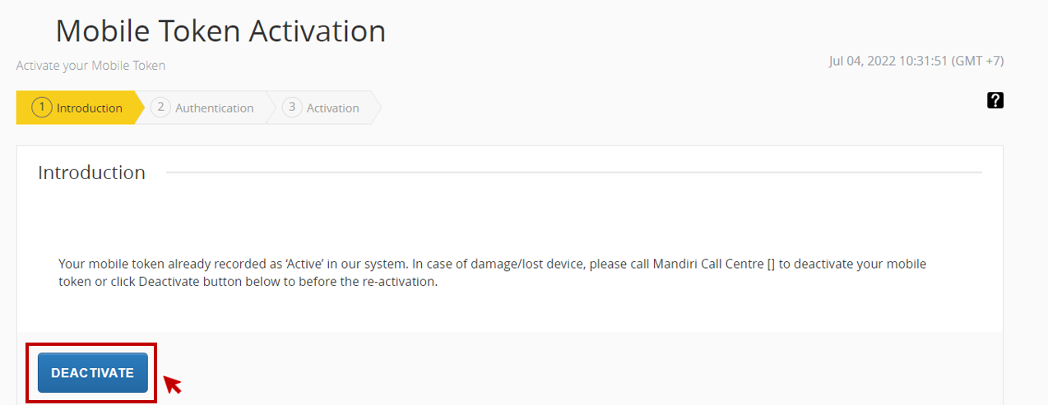Click the red arrow pointer annotation
Viewport: 1048px width, 405px height.
click(x=172, y=384)
